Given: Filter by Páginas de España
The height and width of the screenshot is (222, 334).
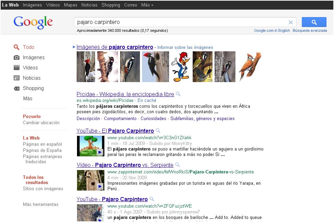Looking at the screenshot, I should pyautogui.click(x=42, y=150).
